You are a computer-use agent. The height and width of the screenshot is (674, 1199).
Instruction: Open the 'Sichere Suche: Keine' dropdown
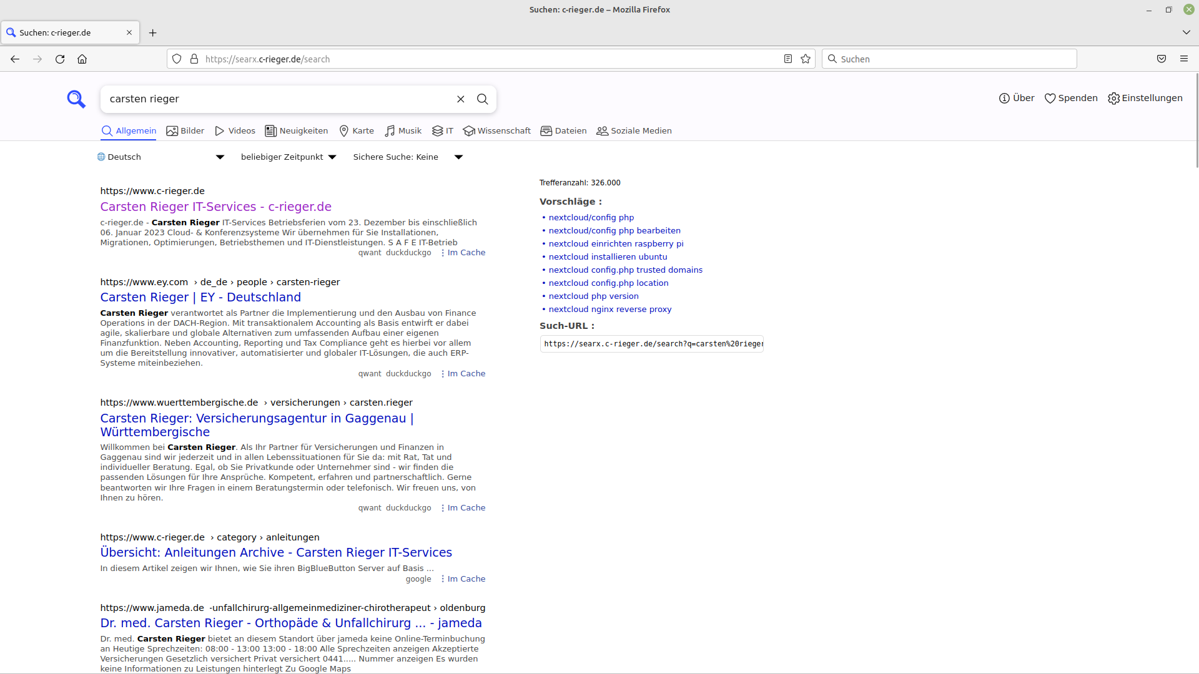point(408,157)
